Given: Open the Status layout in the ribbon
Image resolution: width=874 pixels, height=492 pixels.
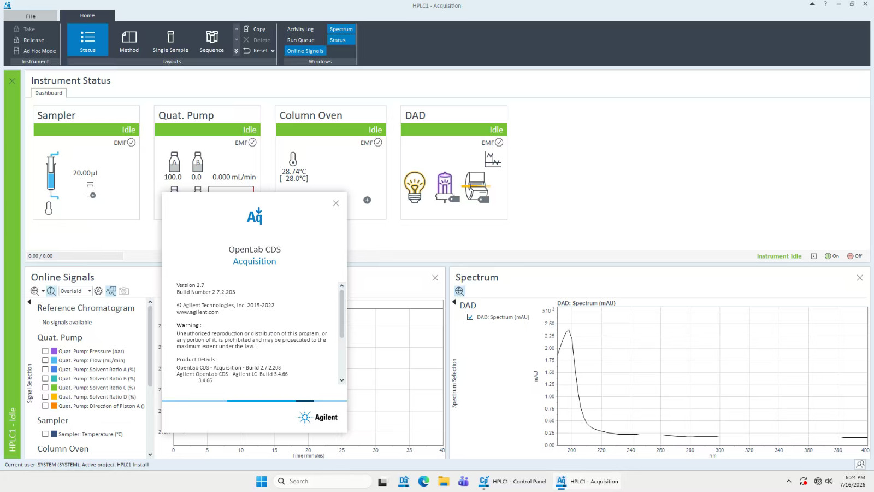Looking at the screenshot, I should tap(87, 40).
